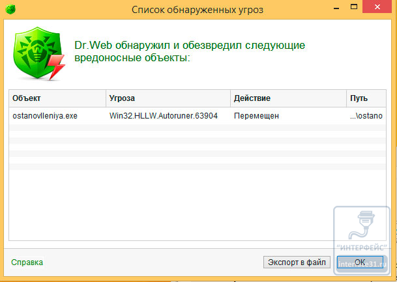Select the Перемещен action cell

[256, 116]
